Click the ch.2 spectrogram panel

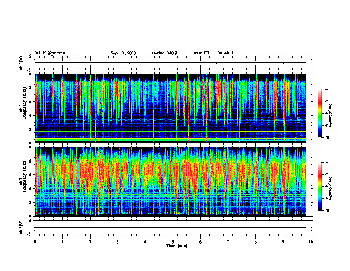pos(171,182)
